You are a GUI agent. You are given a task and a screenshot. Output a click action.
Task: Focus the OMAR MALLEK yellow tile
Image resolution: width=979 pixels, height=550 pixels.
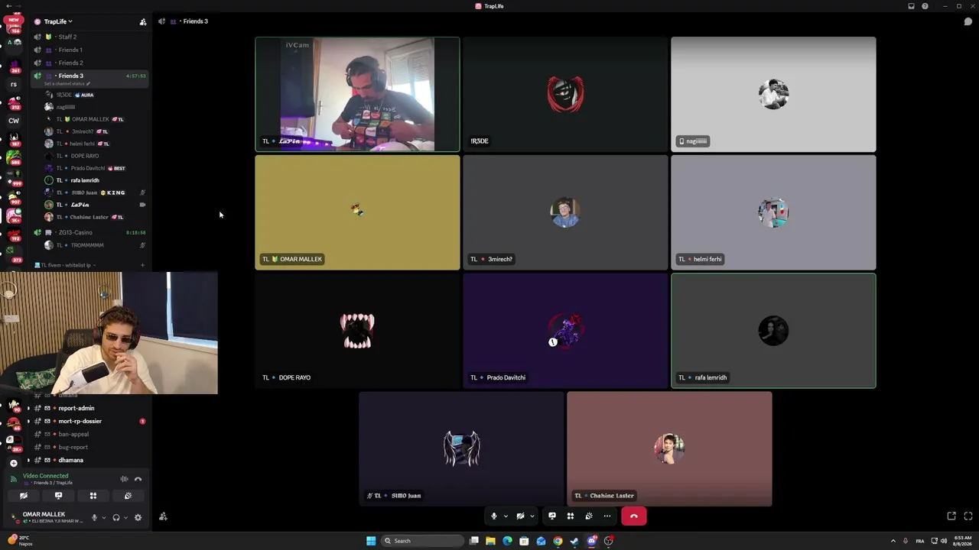[357, 212]
